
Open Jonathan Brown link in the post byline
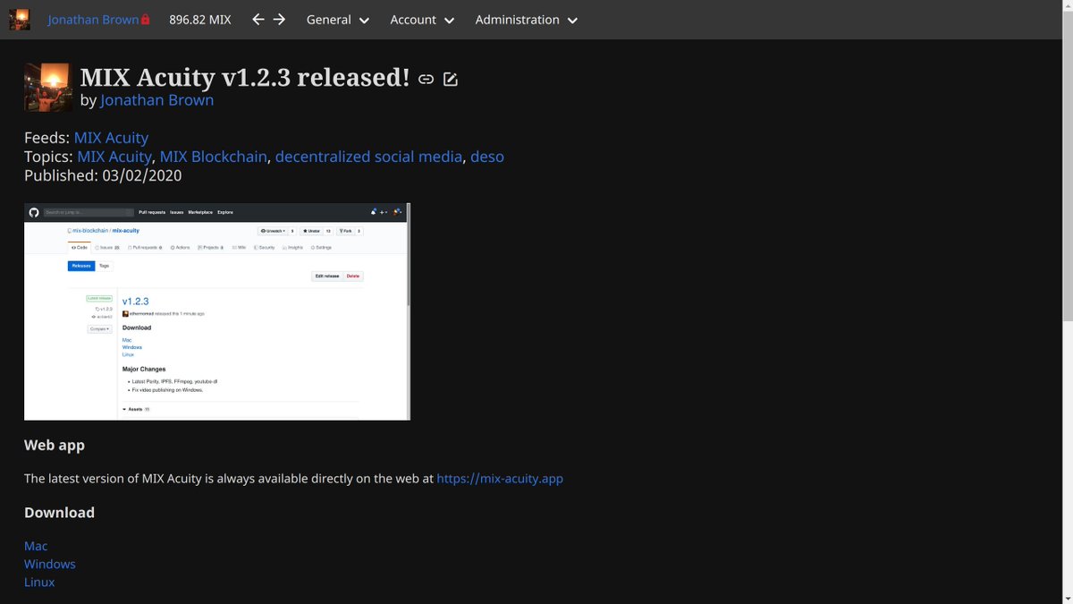156,100
